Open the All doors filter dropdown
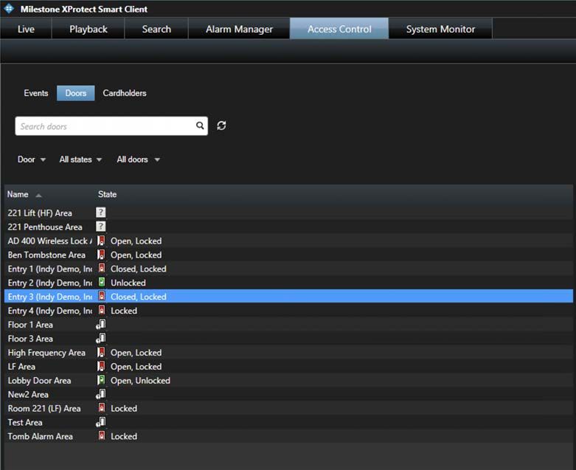Image resolution: width=576 pixels, height=470 pixels. click(x=138, y=159)
